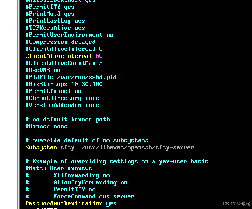Screen dimensions: 252x209
Task: Click the ForceCommand cvs server line
Action: pyautogui.click(x=94, y=197)
